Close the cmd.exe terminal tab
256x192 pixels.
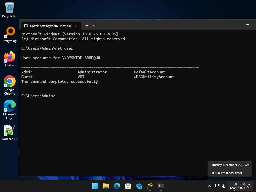tap(76, 26)
